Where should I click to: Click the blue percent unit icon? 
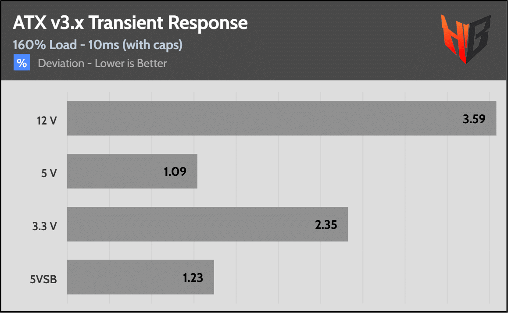(21, 63)
